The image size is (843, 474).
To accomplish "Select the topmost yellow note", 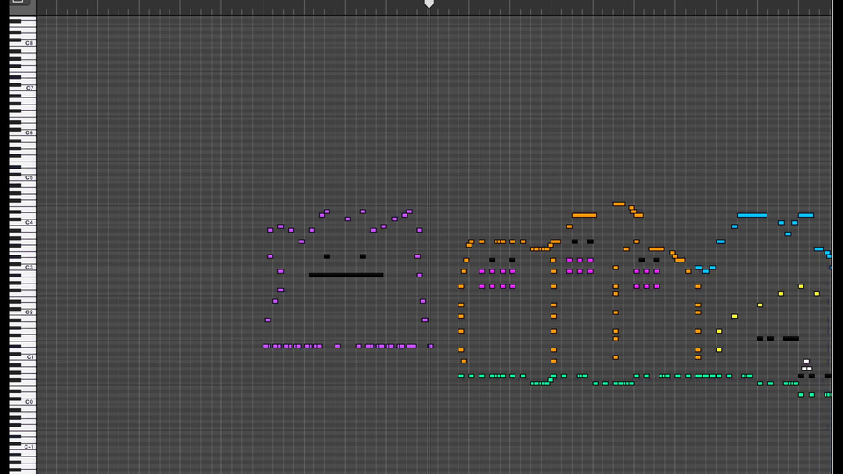I will pos(801,286).
